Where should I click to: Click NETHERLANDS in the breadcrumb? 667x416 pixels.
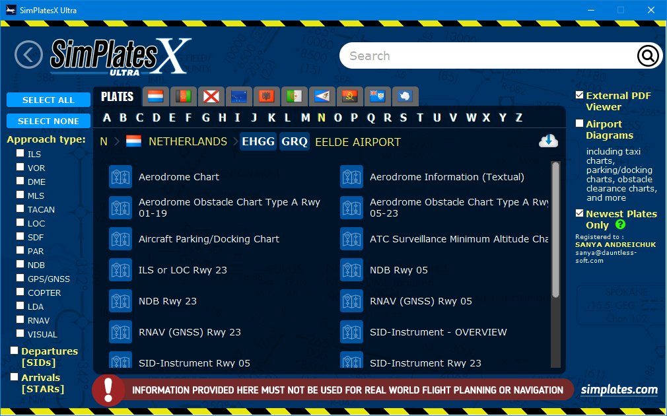[x=188, y=142]
